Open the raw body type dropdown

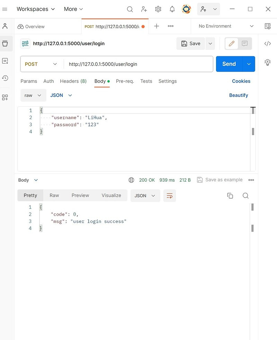click(x=33, y=95)
